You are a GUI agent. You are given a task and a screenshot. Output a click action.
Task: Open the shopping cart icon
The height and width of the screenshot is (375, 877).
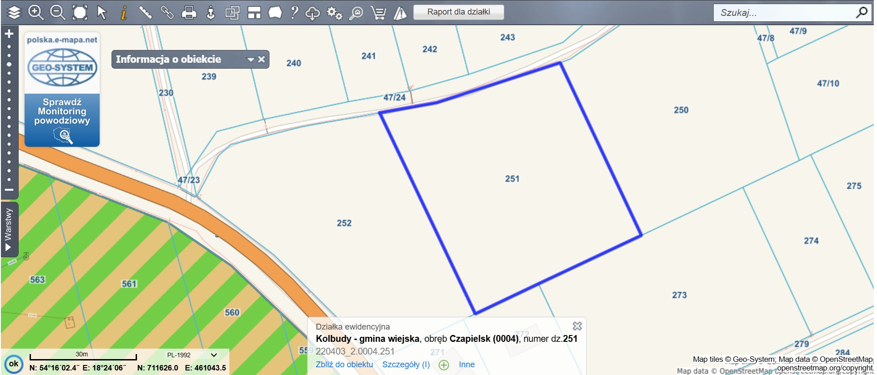tap(378, 13)
